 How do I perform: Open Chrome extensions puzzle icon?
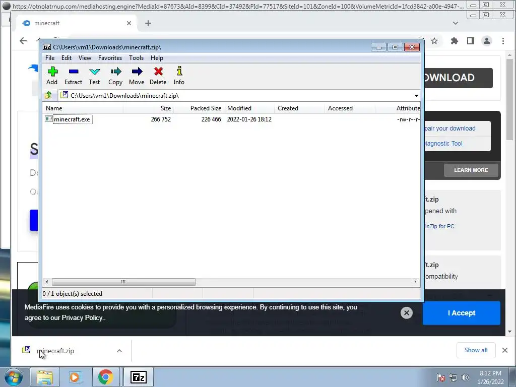coord(455,41)
